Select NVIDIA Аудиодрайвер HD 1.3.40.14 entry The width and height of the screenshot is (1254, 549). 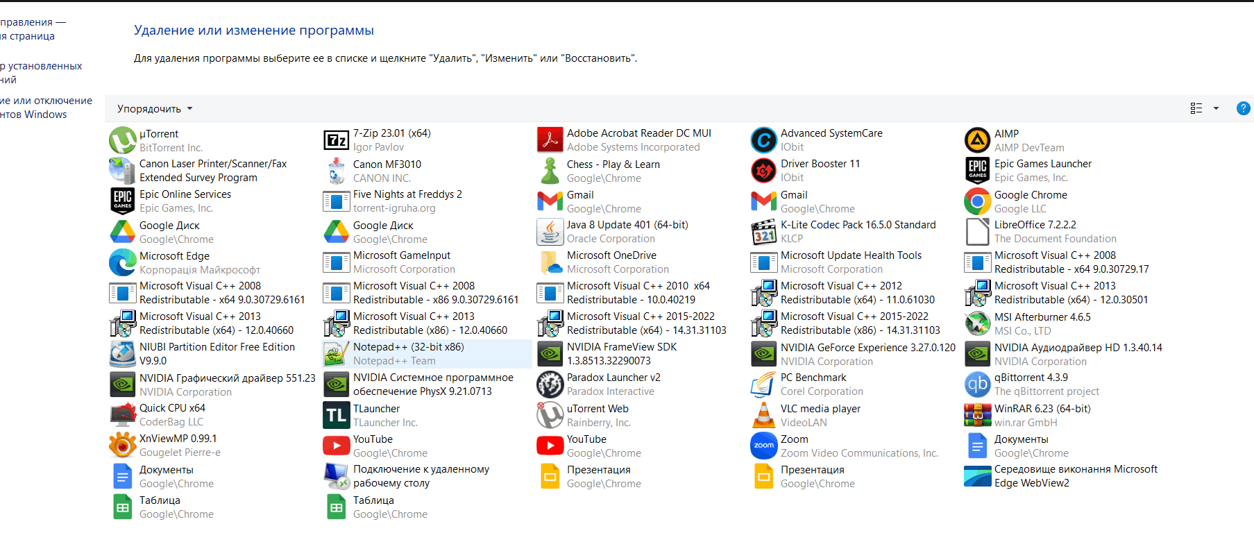[x=1067, y=354]
